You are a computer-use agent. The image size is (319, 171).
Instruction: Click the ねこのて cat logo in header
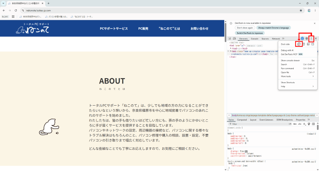(33, 28)
